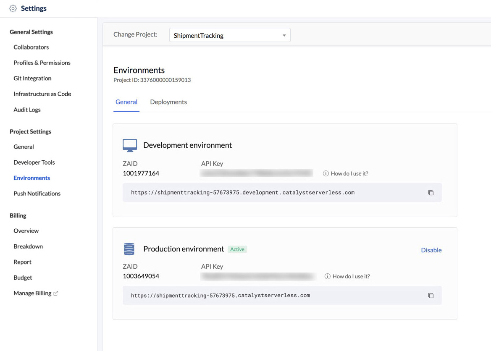491x351 pixels.
Task: View the Billing Breakdown page
Action: click(x=28, y=246)
